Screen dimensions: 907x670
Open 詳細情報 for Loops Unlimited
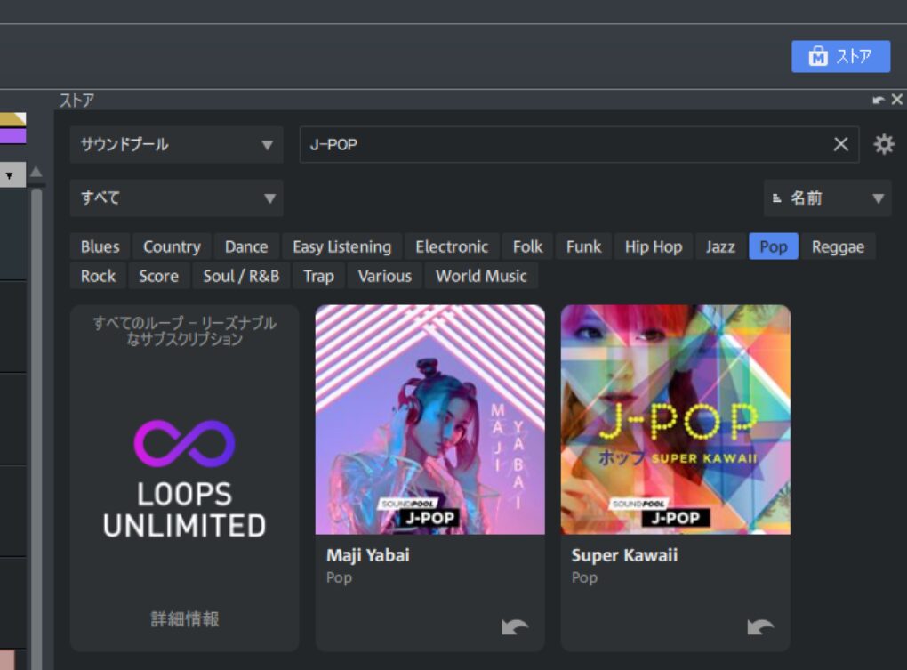point(185,619)
